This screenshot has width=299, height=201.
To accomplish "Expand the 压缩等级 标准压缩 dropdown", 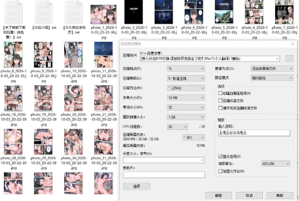I will pyautogui.click(x=186, y=79).
